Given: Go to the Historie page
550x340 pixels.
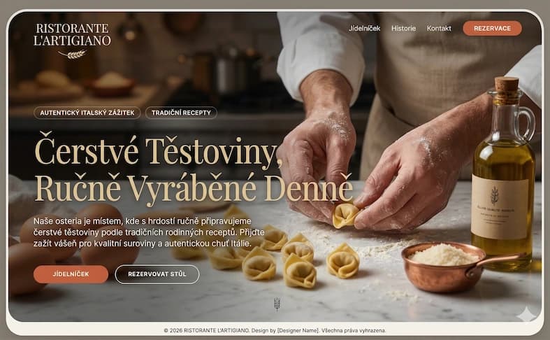Looking at the screenshot, I should pyautogui.click(x=403, y=29).
